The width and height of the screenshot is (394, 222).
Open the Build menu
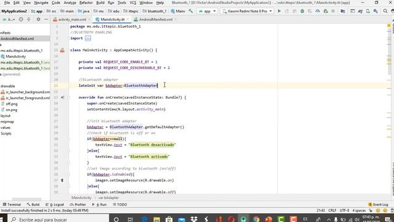[100, 2]
